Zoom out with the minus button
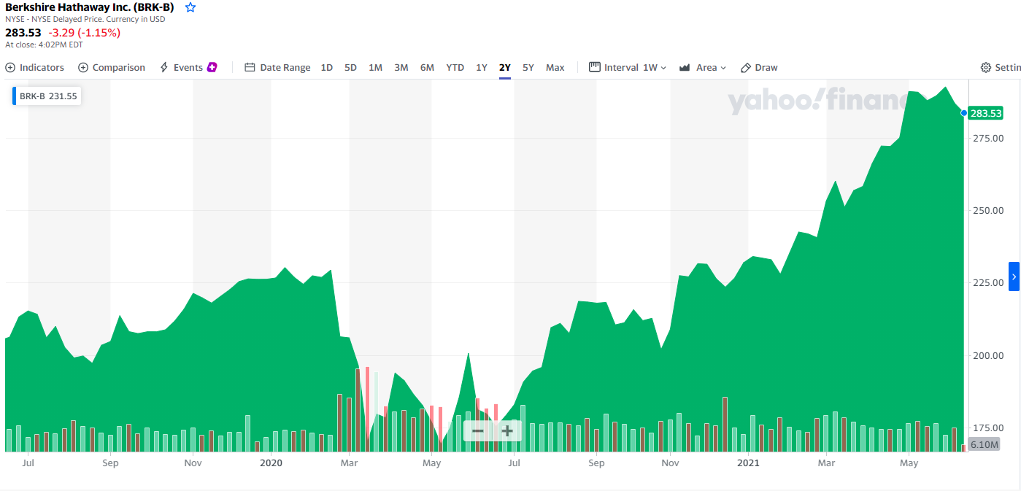 [x=478, y=430]
